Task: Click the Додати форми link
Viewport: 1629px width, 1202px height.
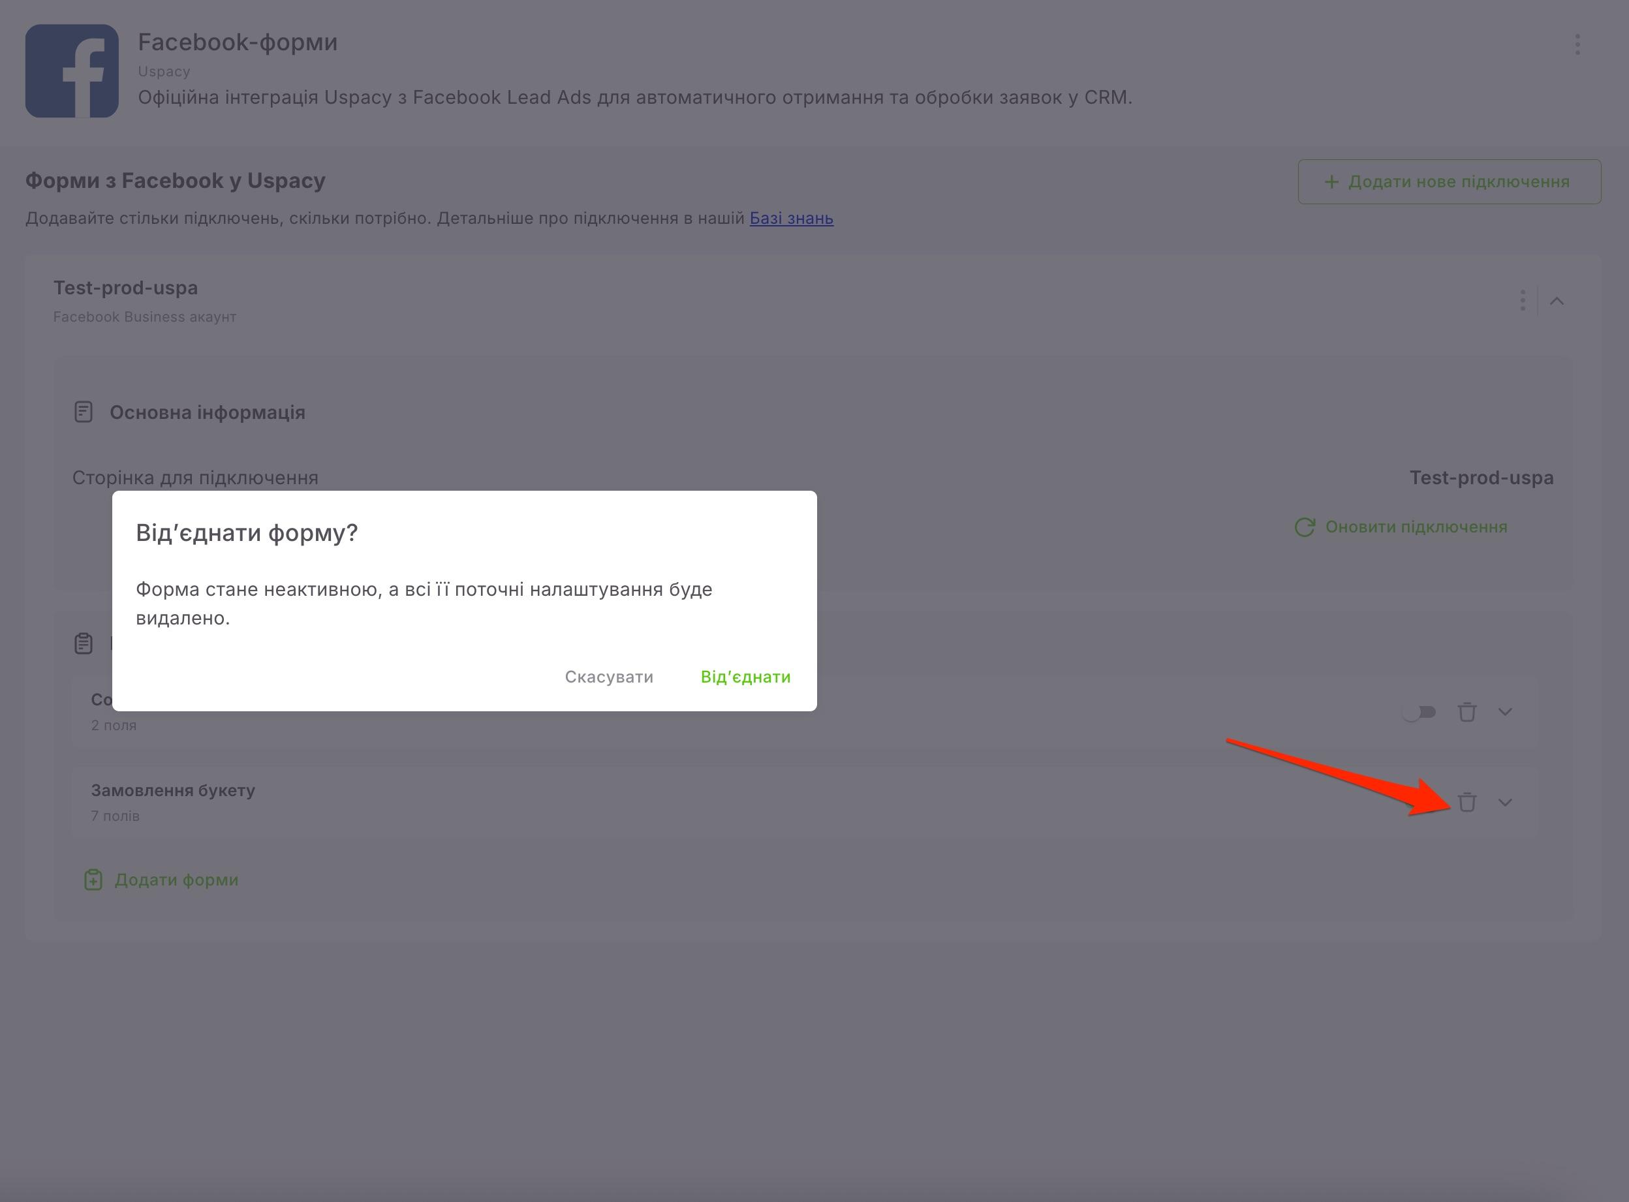Action: click(x=177, y=880)
